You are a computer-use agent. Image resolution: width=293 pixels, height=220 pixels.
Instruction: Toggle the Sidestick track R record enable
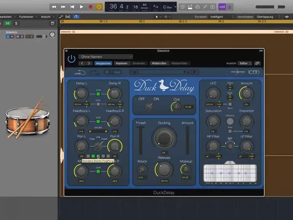(x=27, y=37)
